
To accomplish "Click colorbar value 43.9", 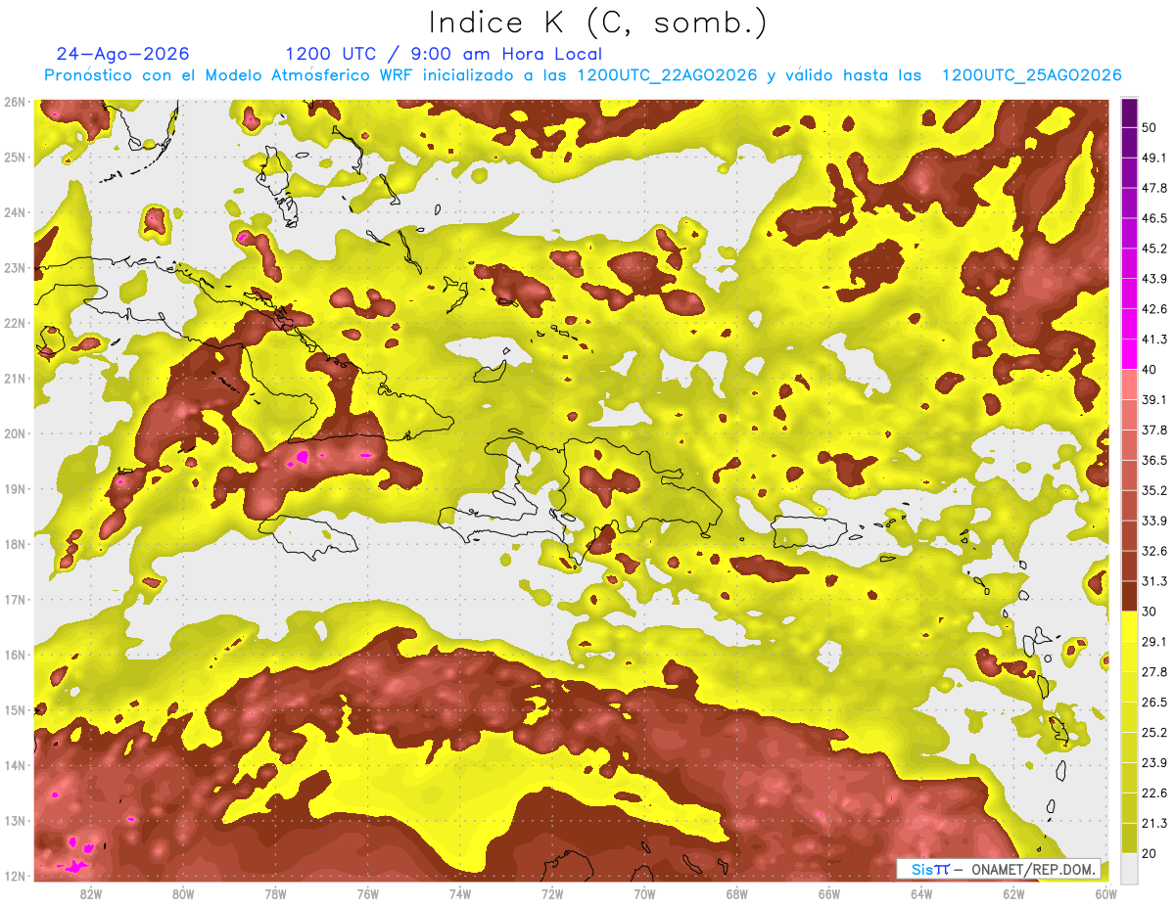I will (x=1154, y=279).
